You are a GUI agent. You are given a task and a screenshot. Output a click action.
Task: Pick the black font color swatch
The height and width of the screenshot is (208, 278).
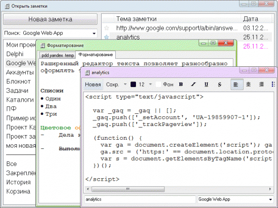coord(133,85)
